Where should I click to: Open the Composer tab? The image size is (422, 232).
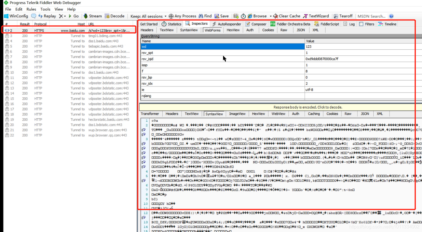point(256,24)
